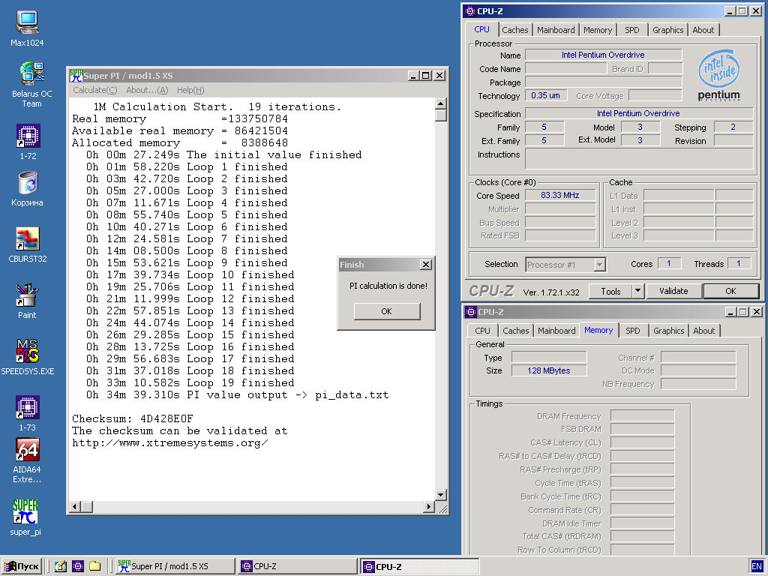Screen dimensions: 768x576
Task: Click scroll down arrow in Super PI
Action: pyautogui.click(x=441, y=495)
